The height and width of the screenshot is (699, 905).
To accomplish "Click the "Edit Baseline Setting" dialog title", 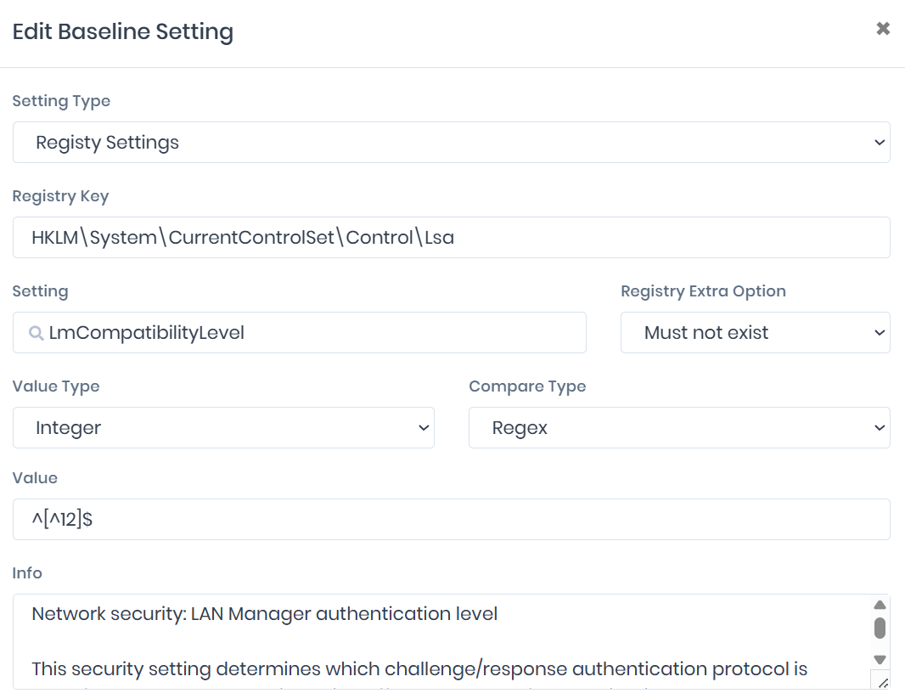I will pos(122,32).
